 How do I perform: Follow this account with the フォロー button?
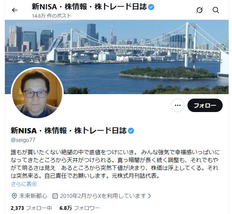pos(205,105)
